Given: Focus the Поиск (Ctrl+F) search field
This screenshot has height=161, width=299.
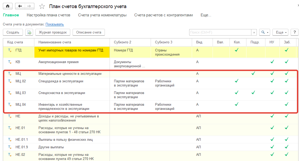Looking at the screenshot, I should pyautogui.click(x=220, y=32).
